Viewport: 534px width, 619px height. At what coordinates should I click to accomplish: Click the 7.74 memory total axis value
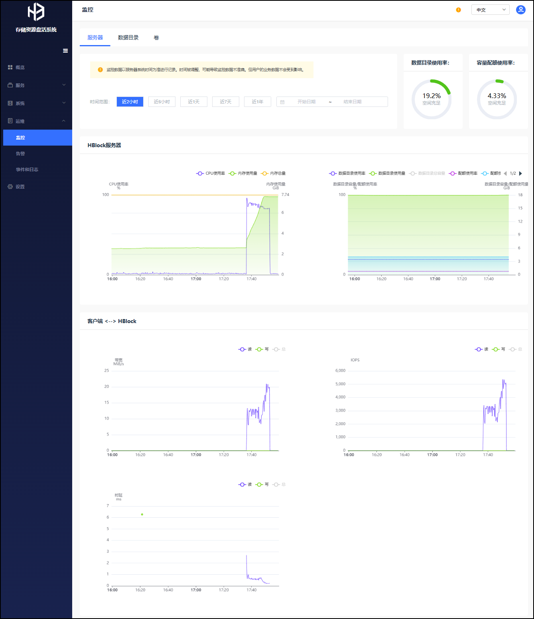pos(285,195)
